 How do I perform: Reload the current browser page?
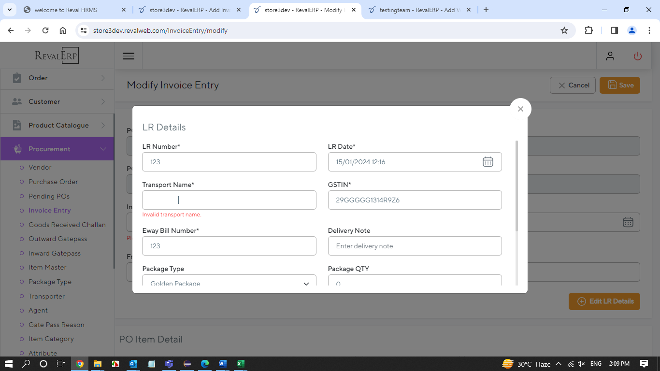(45, 30)
